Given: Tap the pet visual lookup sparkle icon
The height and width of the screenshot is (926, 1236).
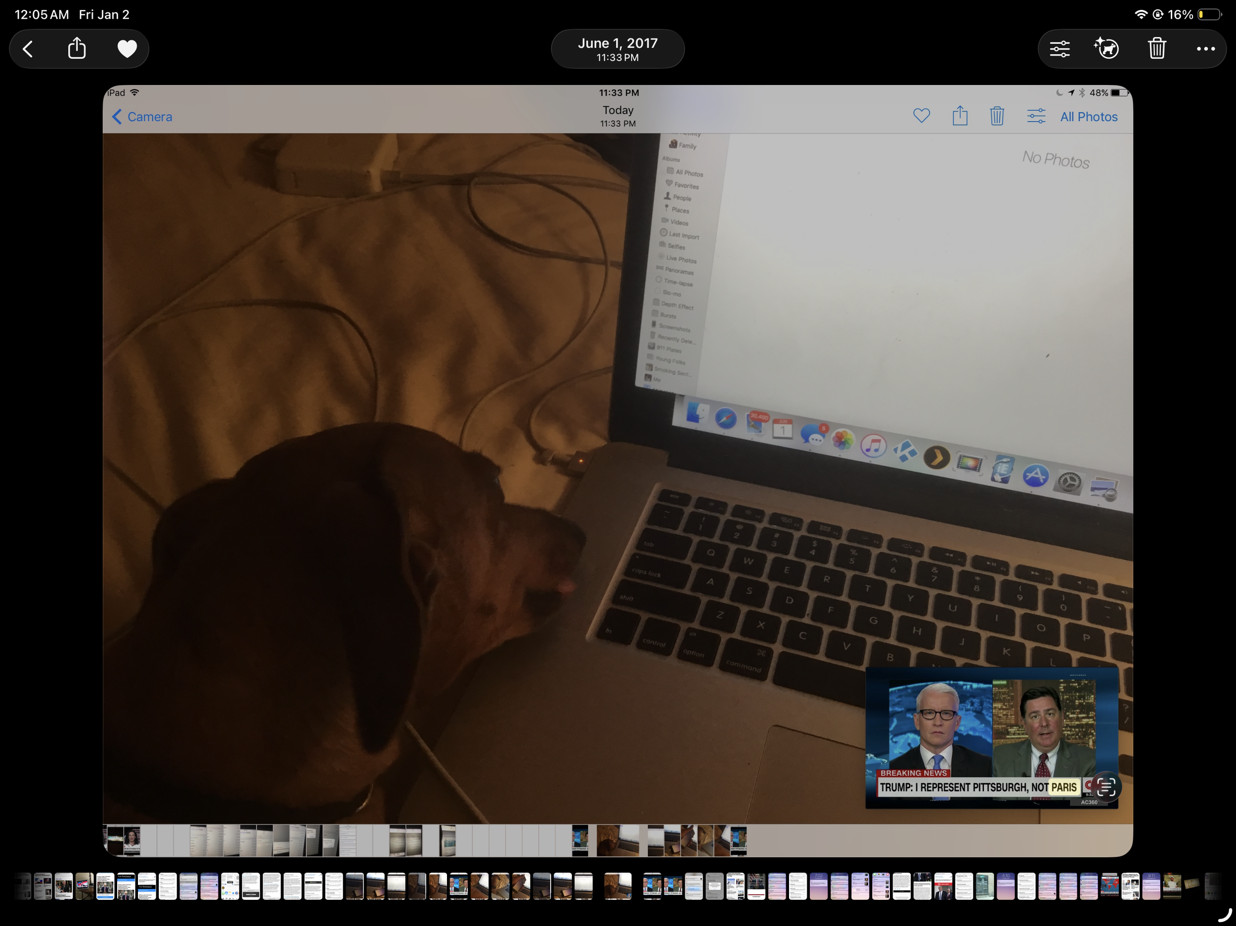Looking at the screenshot, I should (1107, 48).
